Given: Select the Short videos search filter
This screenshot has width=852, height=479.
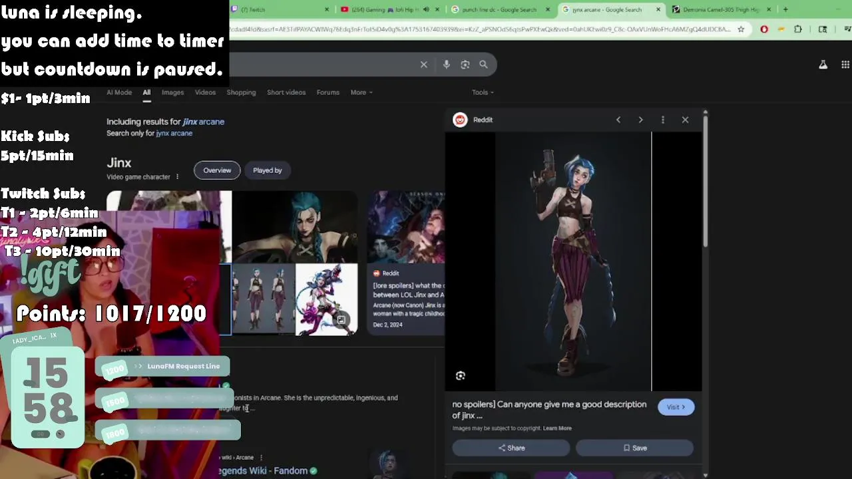Looking at the screenshot, I should click(x=286, y=92).
